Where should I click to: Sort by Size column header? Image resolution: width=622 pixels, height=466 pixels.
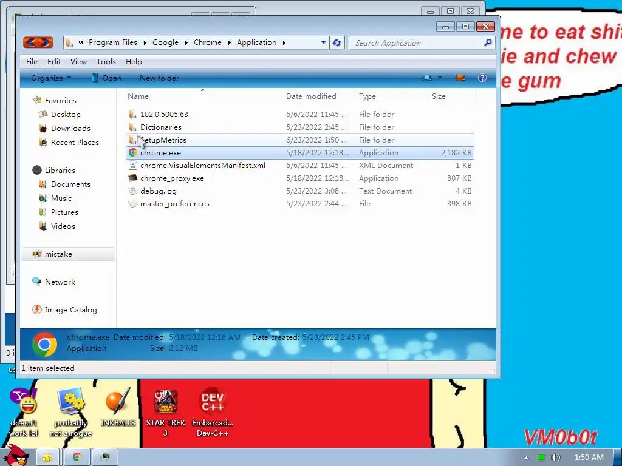439,96
